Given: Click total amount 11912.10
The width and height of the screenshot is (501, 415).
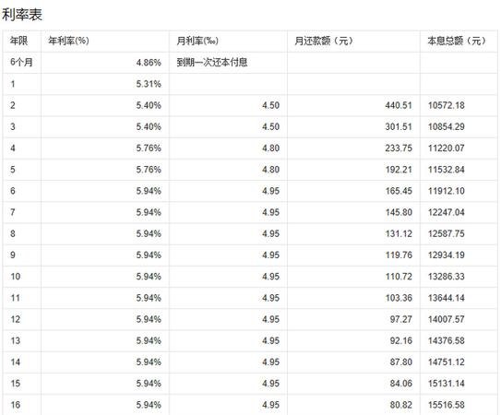Looking at the screenshot, I should 447,191.
